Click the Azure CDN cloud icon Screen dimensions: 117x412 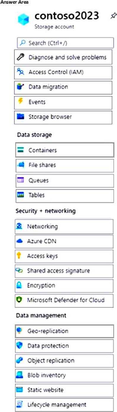point(19,241)
